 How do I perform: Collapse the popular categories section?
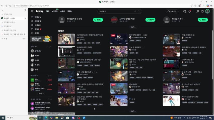51,75
